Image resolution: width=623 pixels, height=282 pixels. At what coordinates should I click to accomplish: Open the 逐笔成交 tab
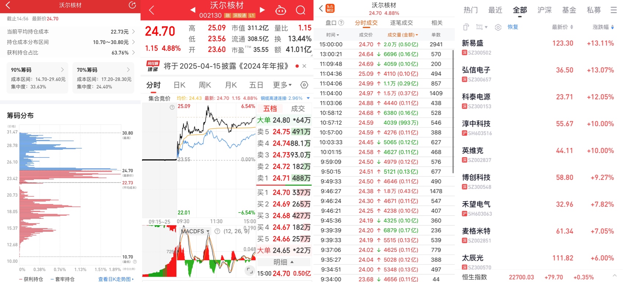tap(401, 23)
